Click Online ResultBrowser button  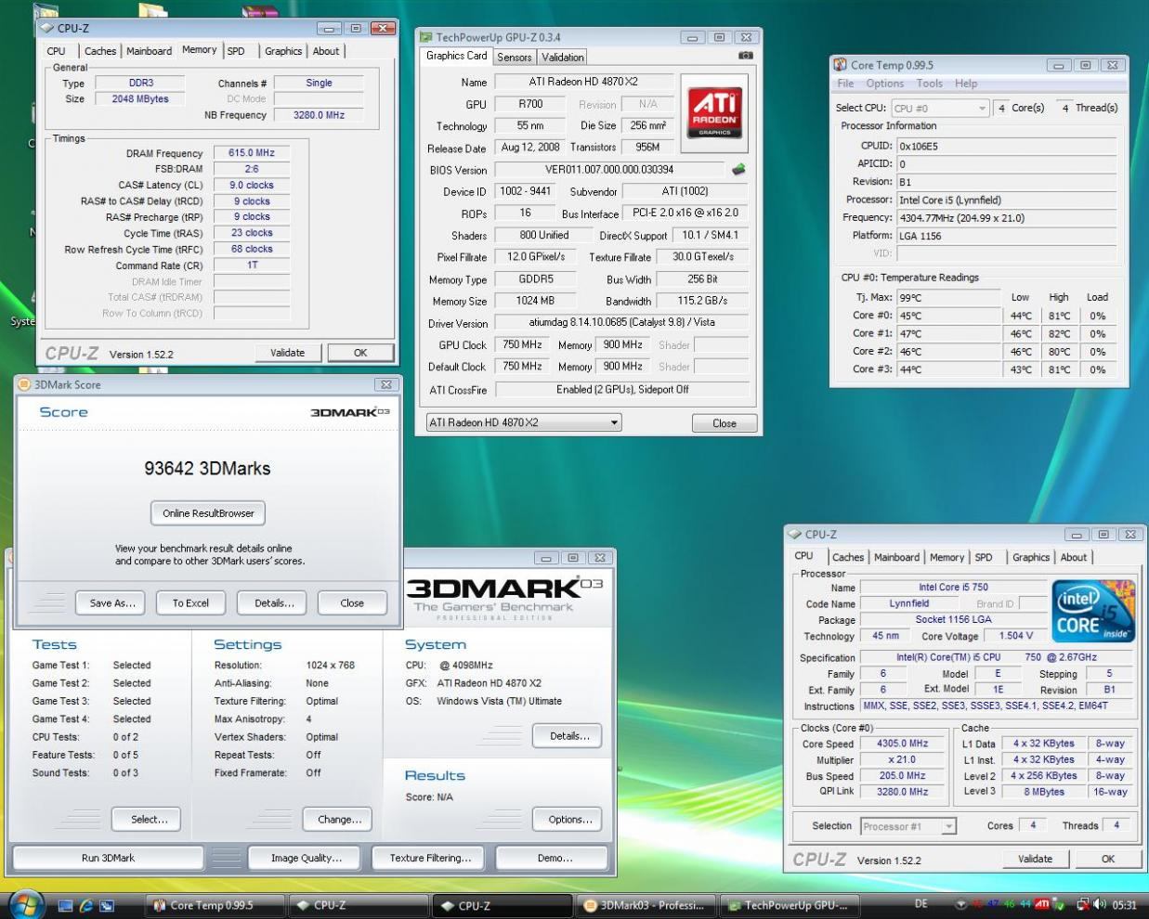pos(208,513)
